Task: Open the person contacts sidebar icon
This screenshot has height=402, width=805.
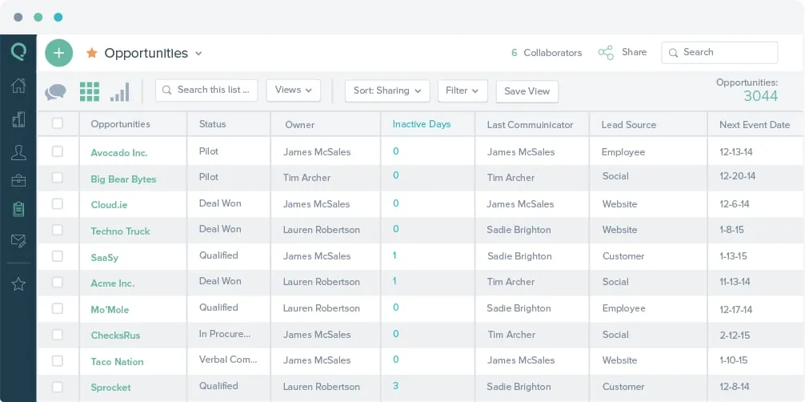Action: (x=18, y=153)
